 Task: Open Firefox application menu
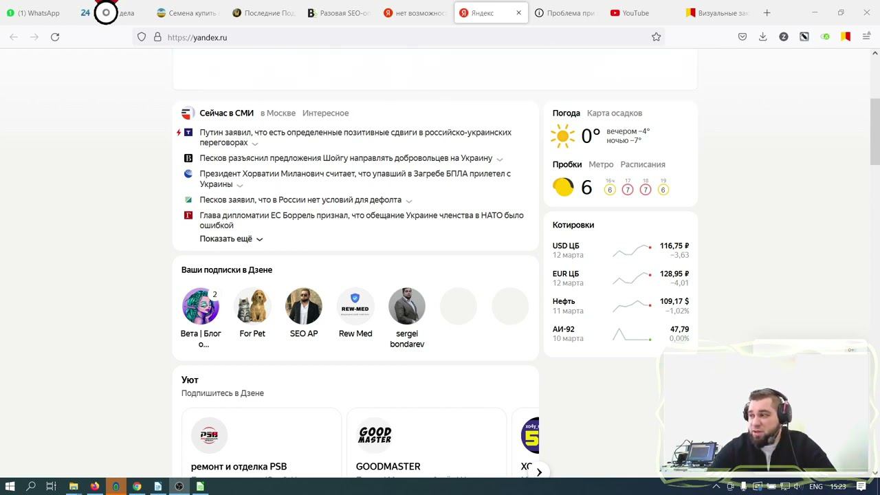(x=866, y=37)
